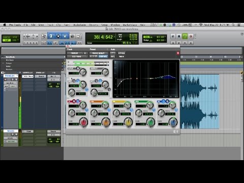
Task: Mute the REVERB track
Action: tap(16, 135)
